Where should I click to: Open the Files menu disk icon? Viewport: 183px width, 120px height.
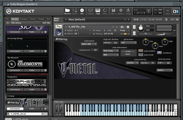click(113, 11)
